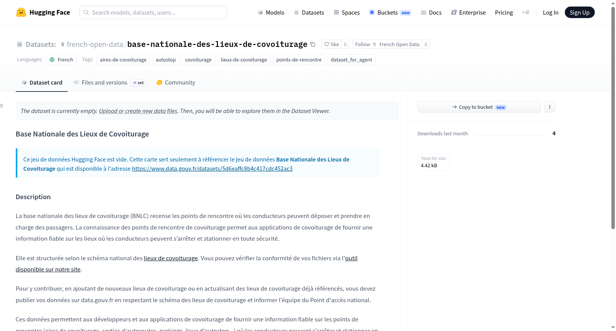This screenshot has height=331, width=616.
Task: Click the globe icon on the French language tag
Action: (x=52, y=60)
